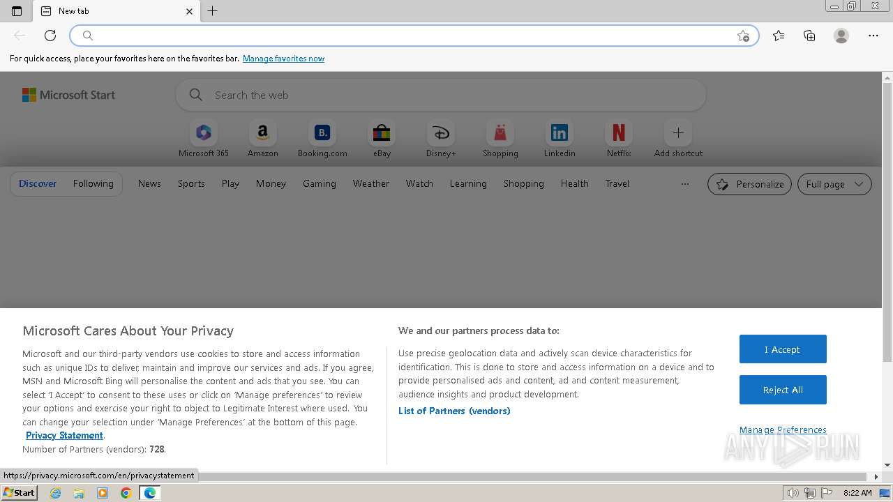
Task: Close the New tab tab
Action: point(189,11)
